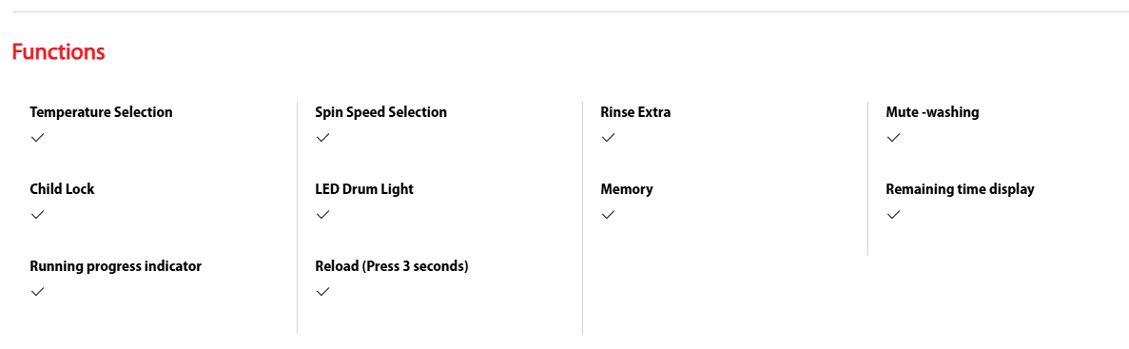1129x349 pixels.
Task: Click the checkmark under Reload (Press 3 seconds)
Action: [322, 291]
